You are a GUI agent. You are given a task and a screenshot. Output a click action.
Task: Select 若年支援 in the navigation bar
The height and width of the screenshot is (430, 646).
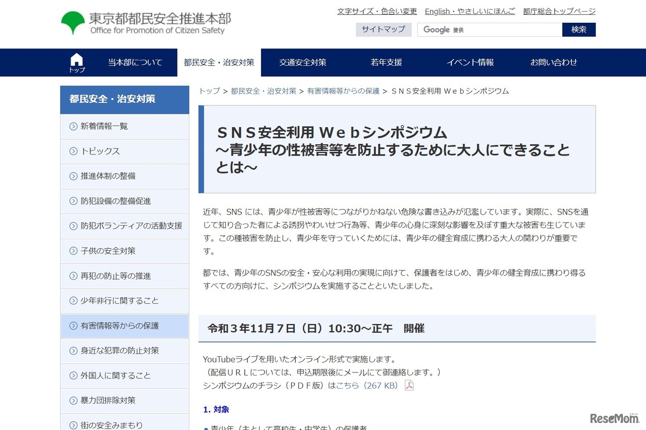click(386, 63)
